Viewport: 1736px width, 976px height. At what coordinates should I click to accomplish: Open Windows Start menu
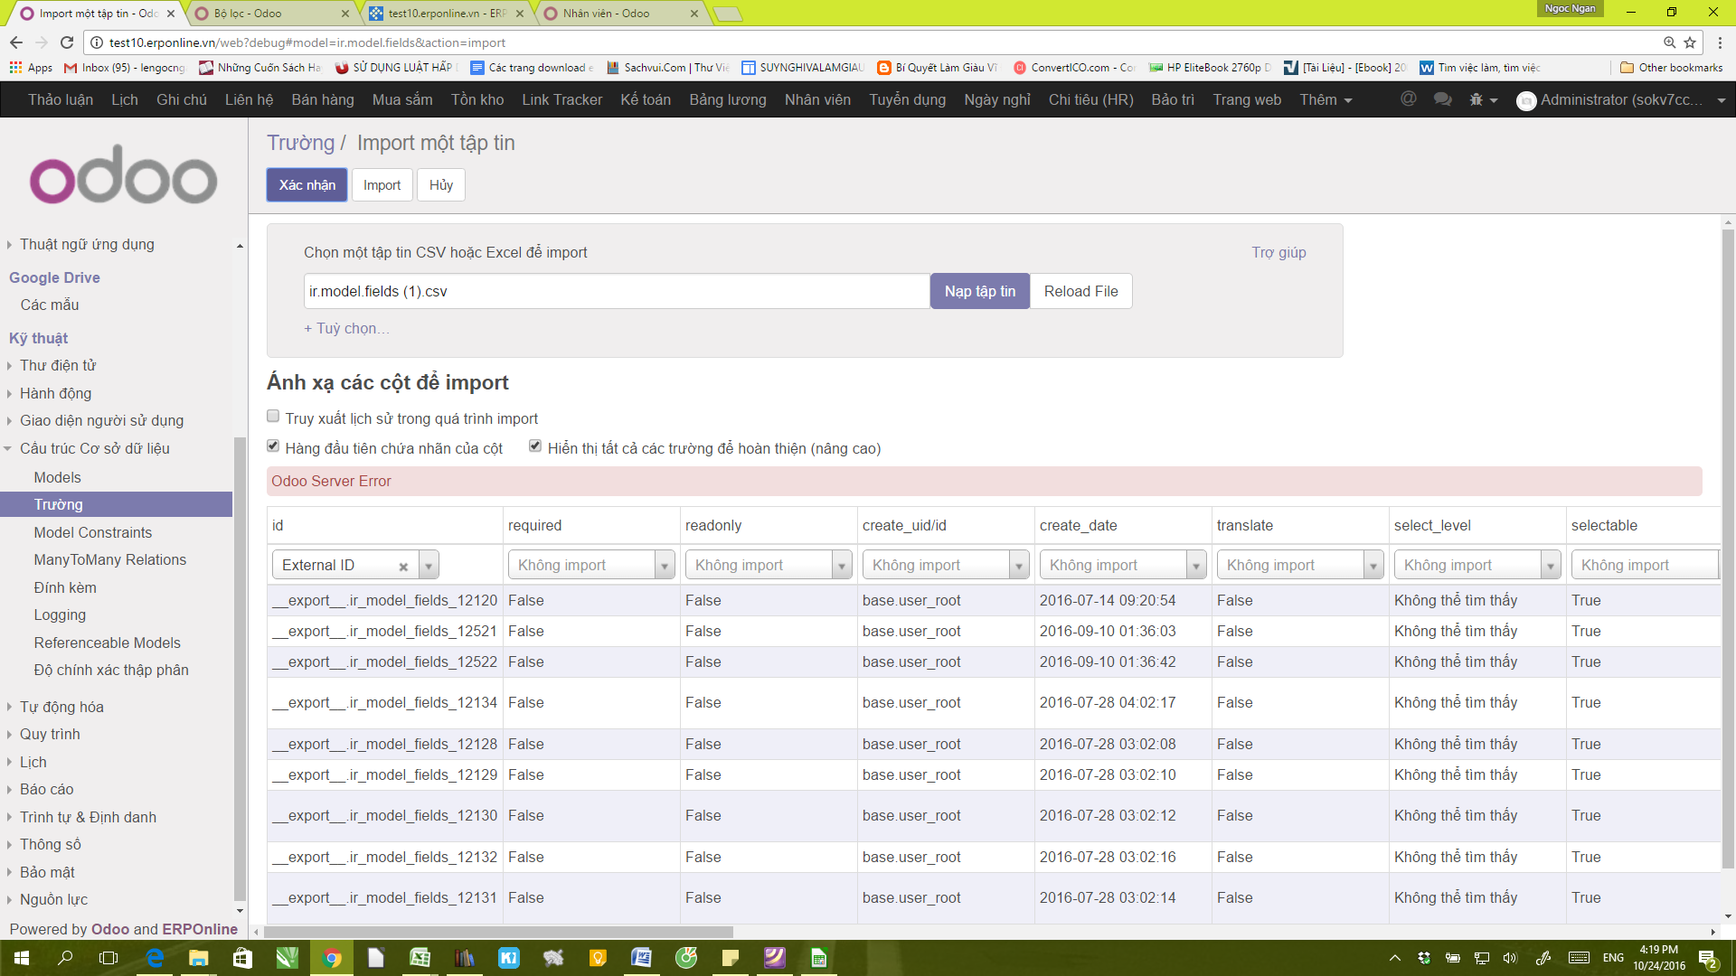point(22,958)
